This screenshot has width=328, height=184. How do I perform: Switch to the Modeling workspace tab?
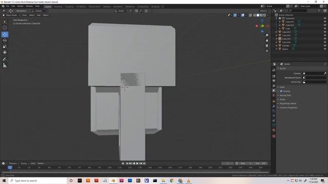tap(58, 7)
